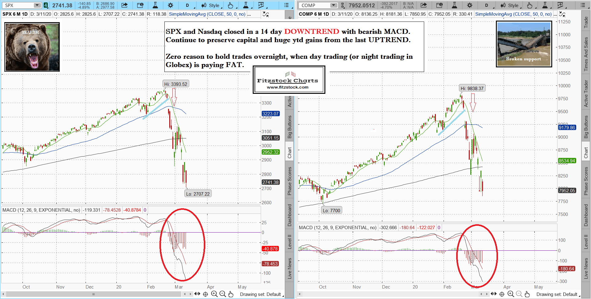
Task: Open the SPX symbol dropdown
Action: 37,5
